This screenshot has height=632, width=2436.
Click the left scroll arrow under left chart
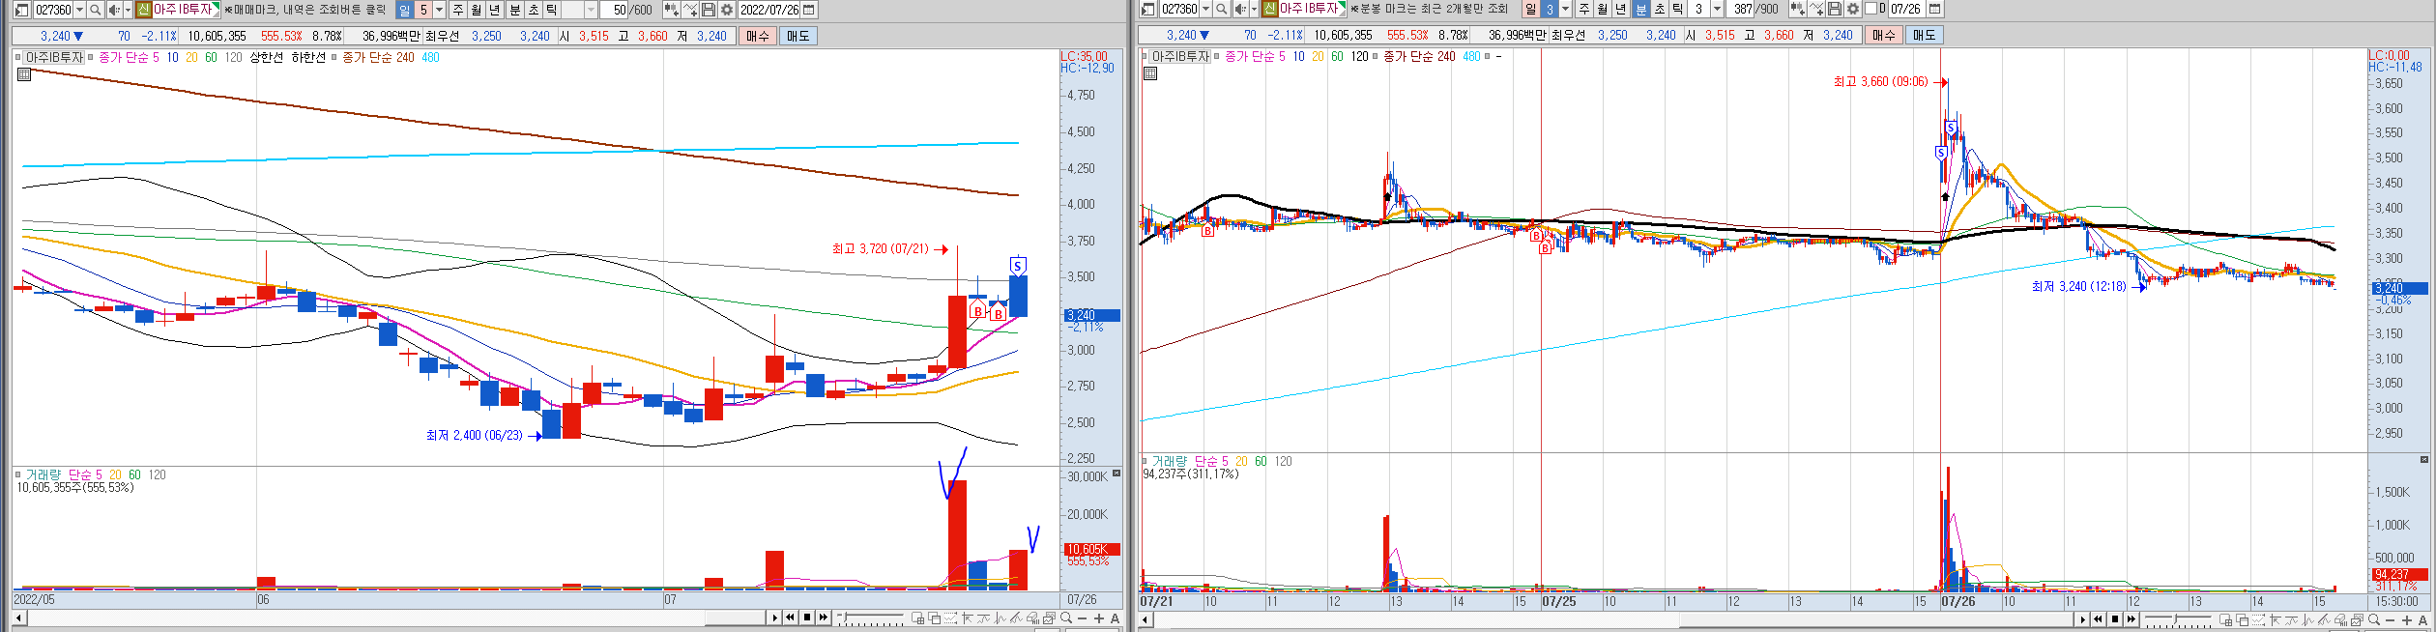tap(18, 618)
